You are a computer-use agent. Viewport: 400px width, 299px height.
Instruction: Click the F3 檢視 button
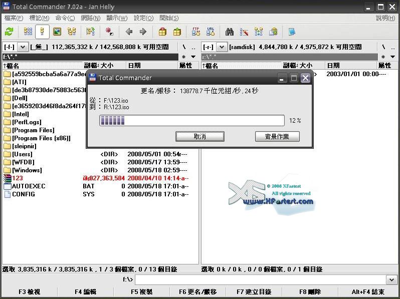(x=30, y=291)
